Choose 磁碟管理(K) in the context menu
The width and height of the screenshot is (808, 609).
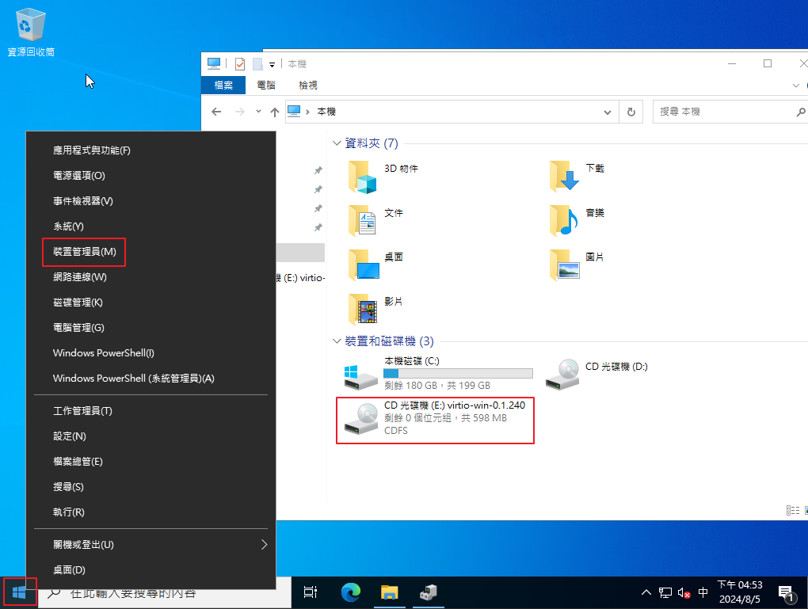(78, 303)
